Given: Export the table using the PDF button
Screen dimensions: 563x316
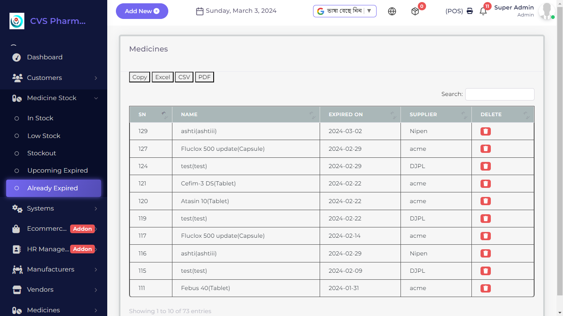Looking at the screenshot, I should (204, 77).
